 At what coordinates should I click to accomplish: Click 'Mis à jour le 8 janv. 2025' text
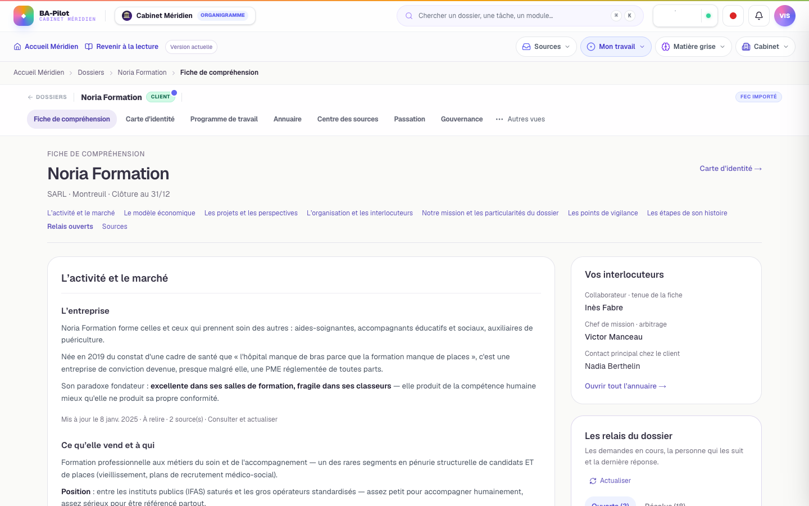click(x=99, y=419)
